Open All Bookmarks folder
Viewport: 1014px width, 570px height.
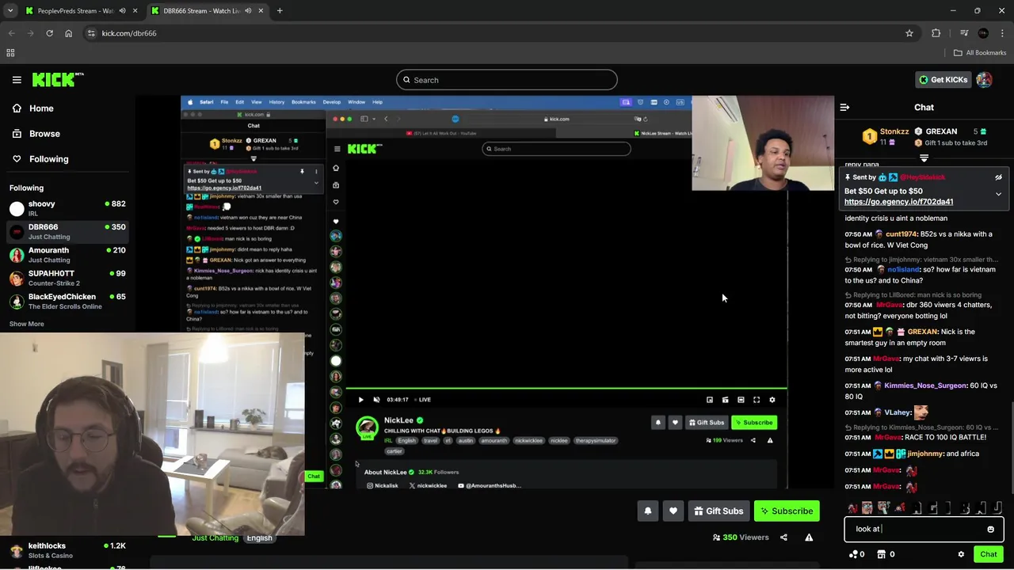coord(980,53)
